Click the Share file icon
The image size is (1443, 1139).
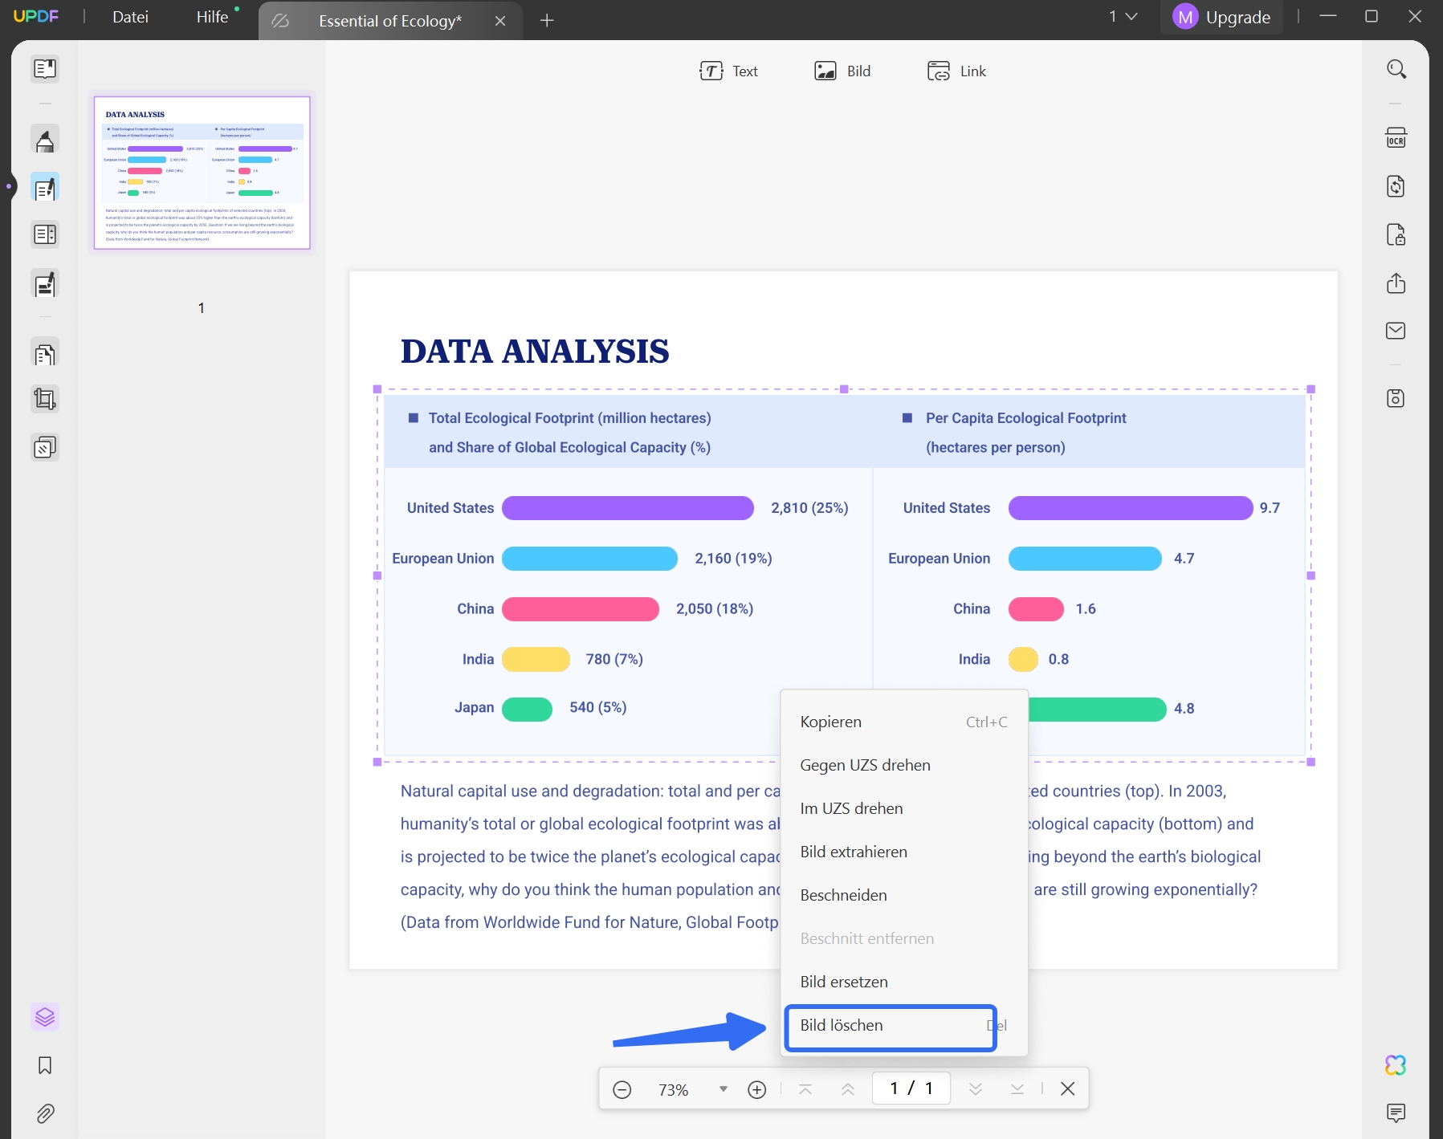click(x=1396, y=283)
